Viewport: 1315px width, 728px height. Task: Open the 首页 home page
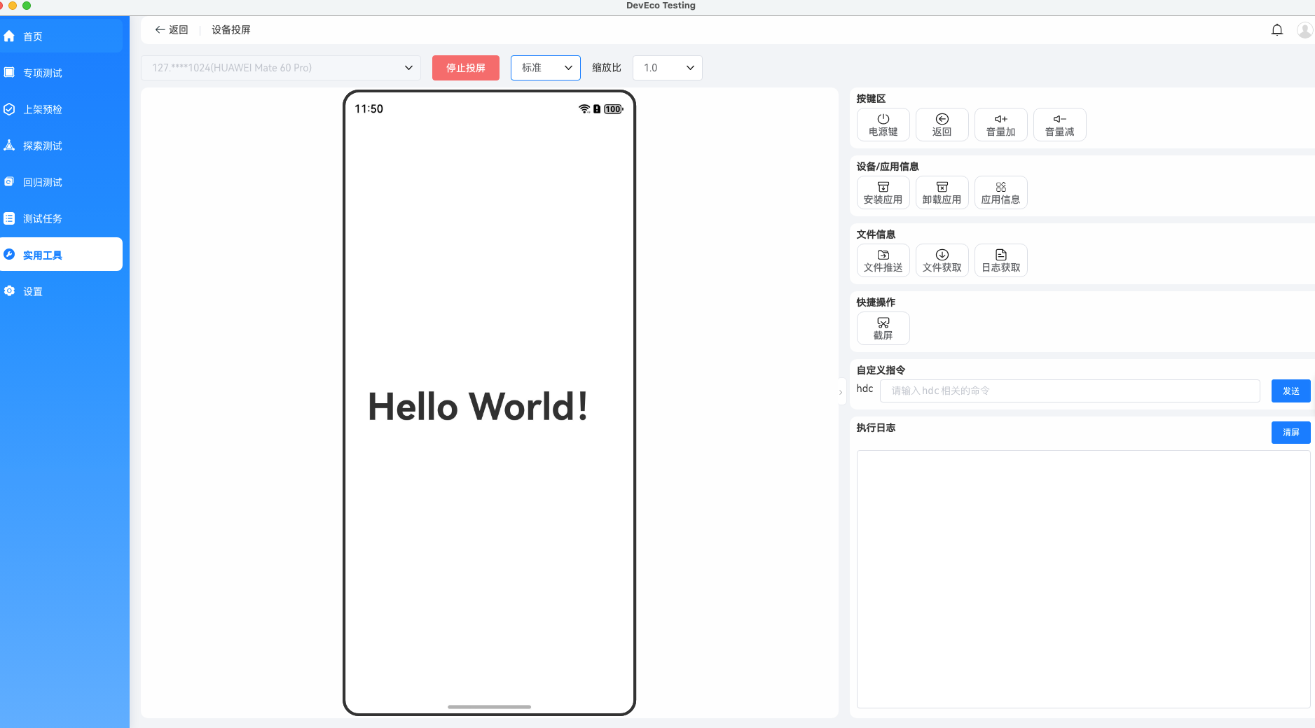point(61,36)
